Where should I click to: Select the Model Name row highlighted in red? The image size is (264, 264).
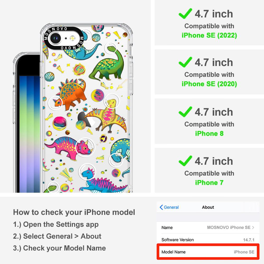[208, 252]
